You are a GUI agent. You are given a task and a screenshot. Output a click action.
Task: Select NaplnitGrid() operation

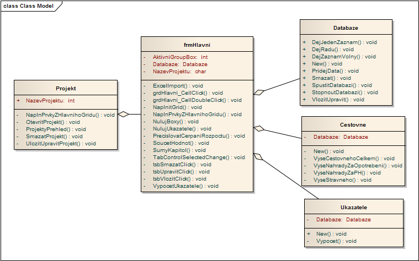(177, 107)
